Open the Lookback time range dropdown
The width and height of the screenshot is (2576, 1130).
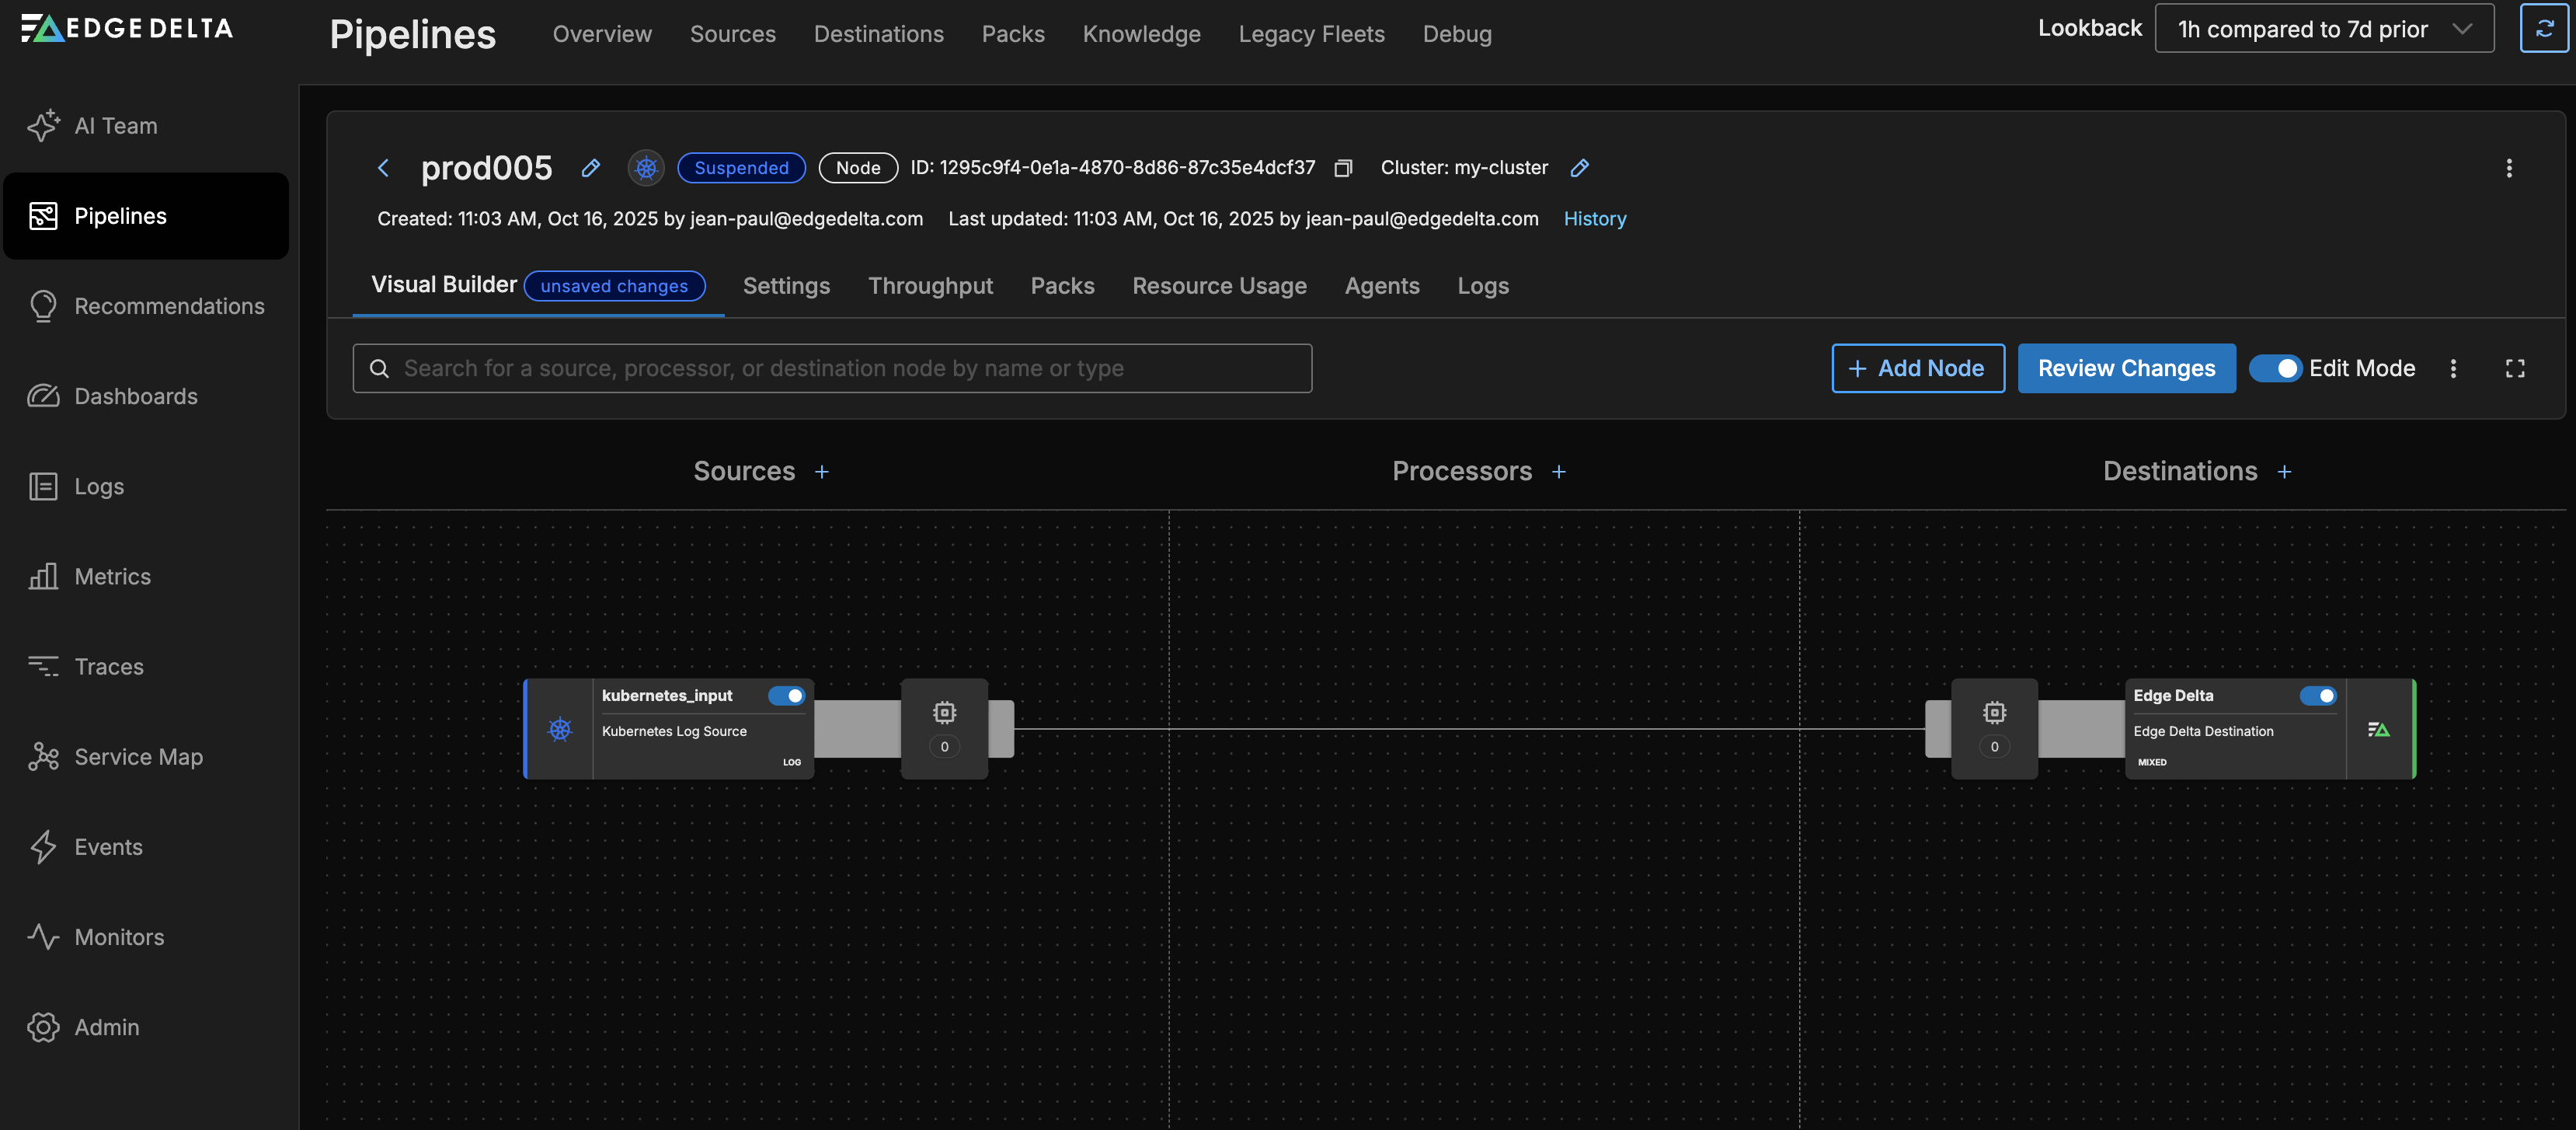2323,29
